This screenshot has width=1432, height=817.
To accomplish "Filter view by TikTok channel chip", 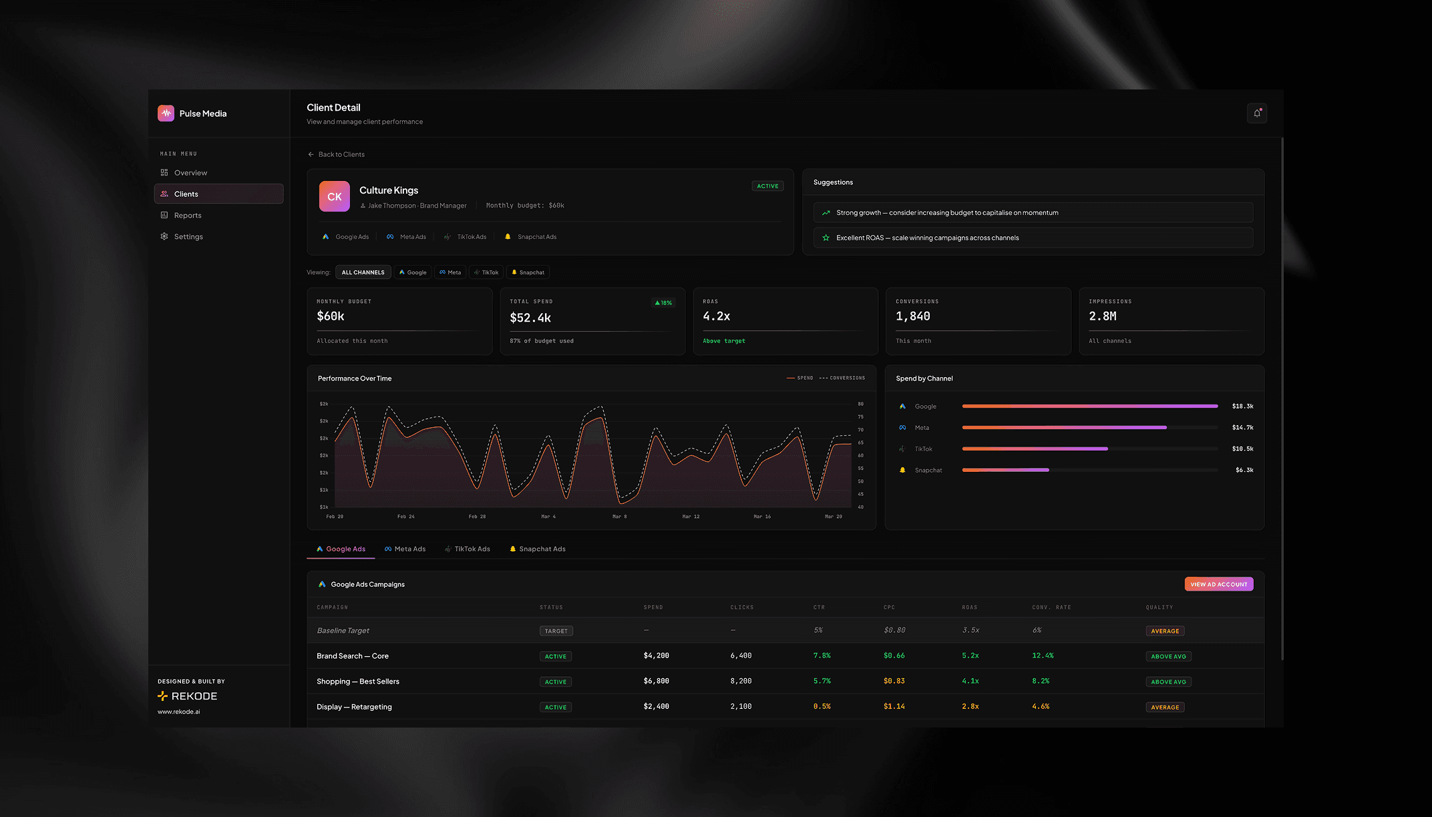I will [486, 272].
